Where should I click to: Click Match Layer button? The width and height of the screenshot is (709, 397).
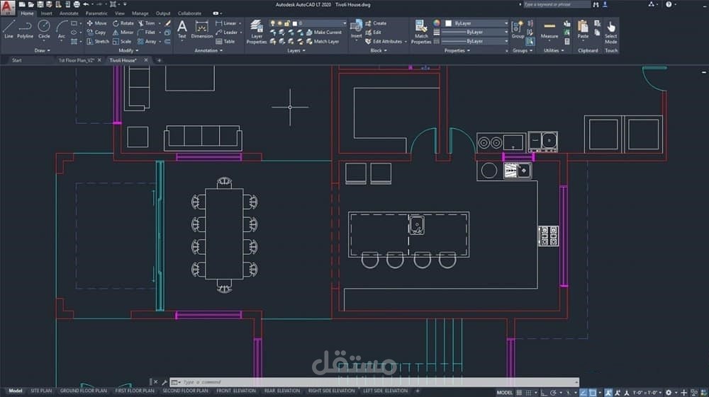(x=323, y=42)
